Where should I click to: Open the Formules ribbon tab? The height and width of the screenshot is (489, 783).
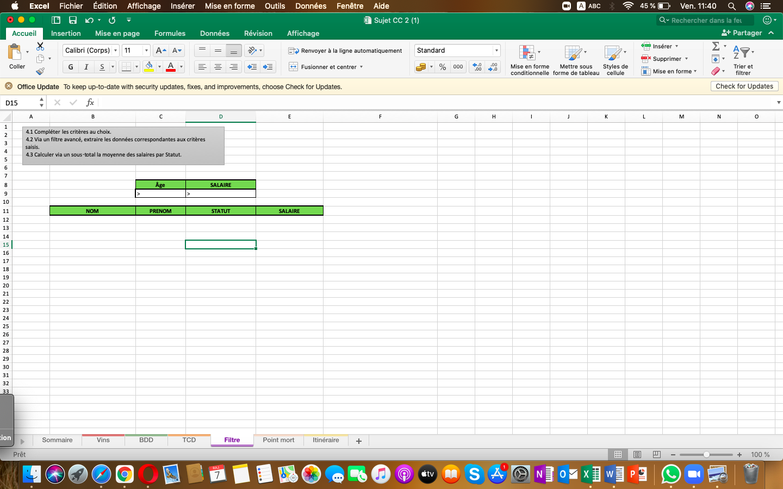point(170,33)
